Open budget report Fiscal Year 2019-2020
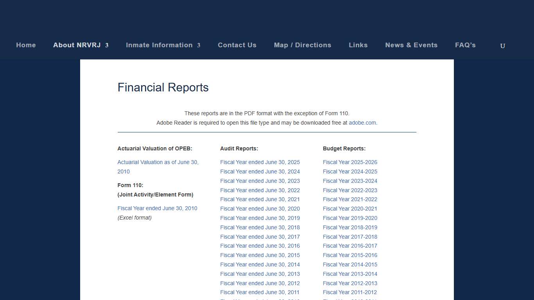This screenshot has width=534, height=300. [x=350, y=218]
